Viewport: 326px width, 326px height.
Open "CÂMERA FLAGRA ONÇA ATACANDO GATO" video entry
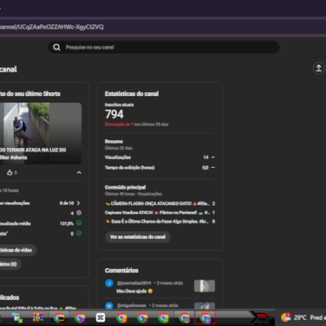(160, 204)
